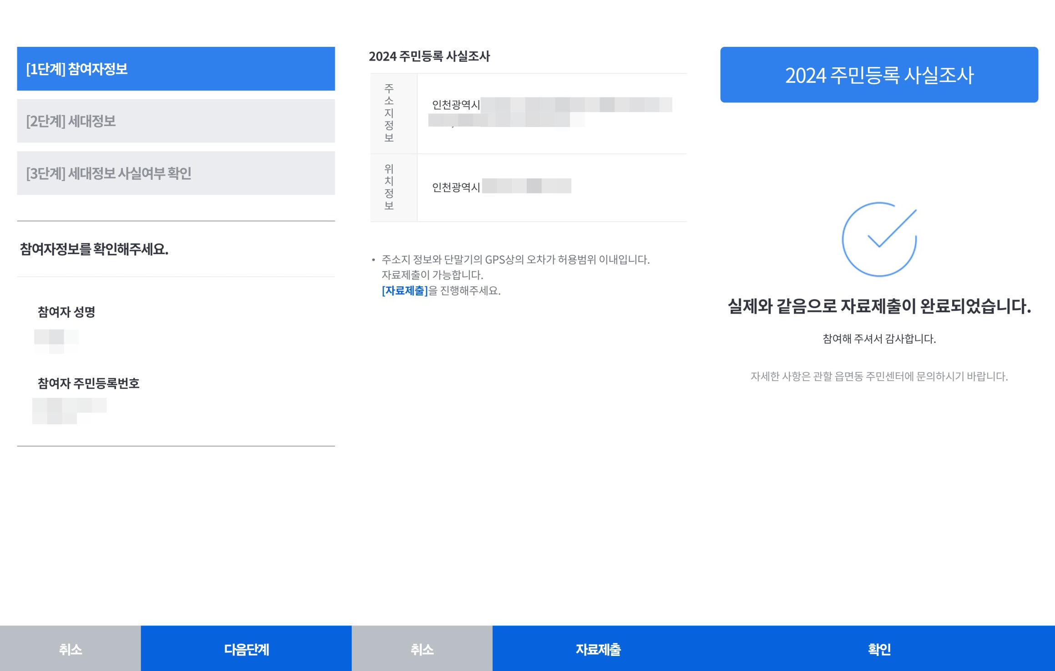Click the 2024 주민등록 사실조사 middle panel title

[429, 56]
